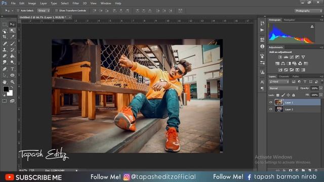Select the Eyedropper tool

pos(12,37)
